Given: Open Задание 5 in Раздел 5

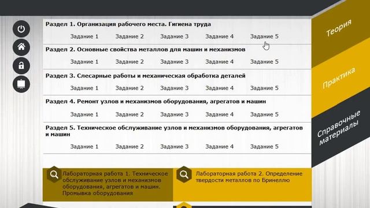Looking at the screenshot, I should click(264, 147).
